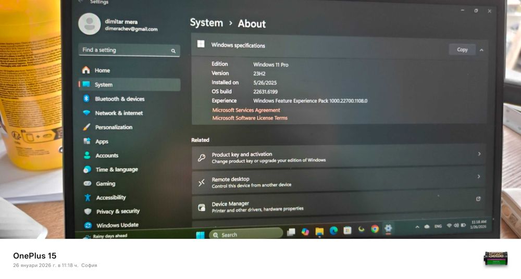Click the key icon beside Product key
The width and height of the screenshot is (521, 279).
tap(201, 158)
